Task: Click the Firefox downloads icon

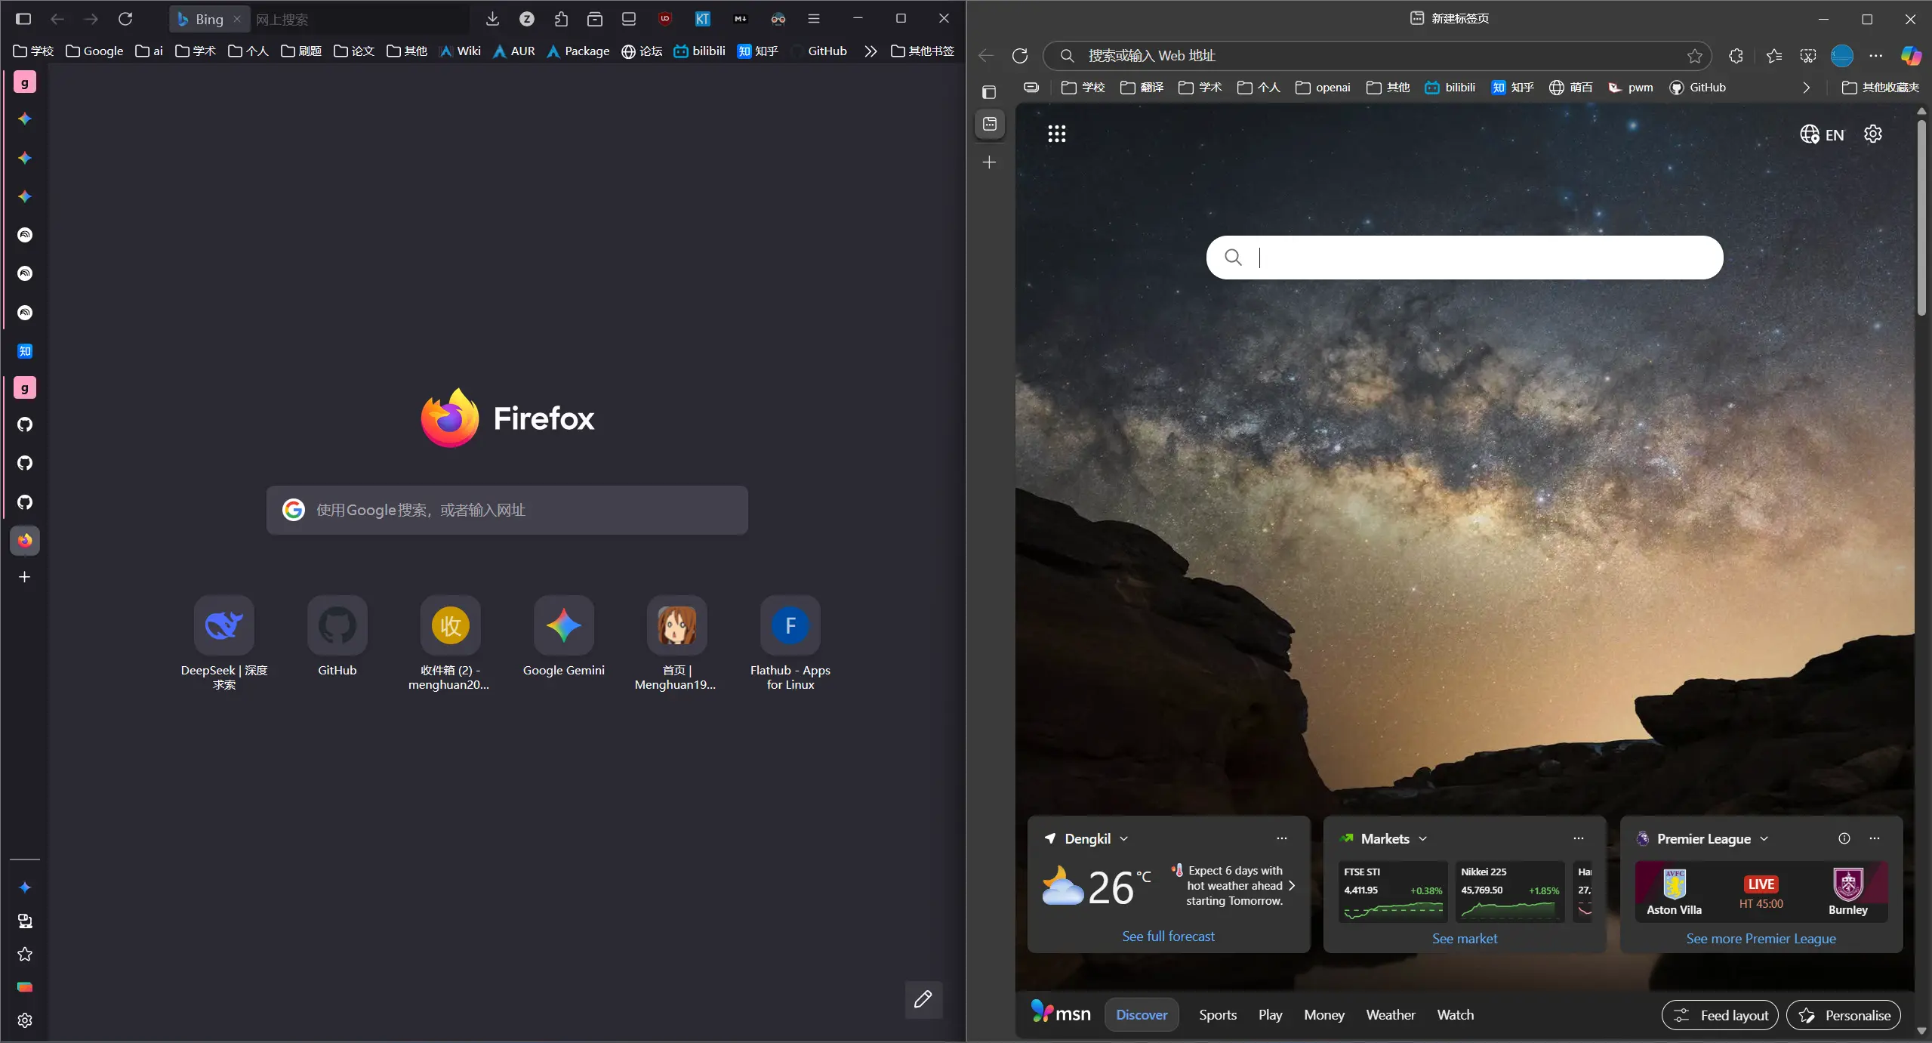Action: pos(492,19)
